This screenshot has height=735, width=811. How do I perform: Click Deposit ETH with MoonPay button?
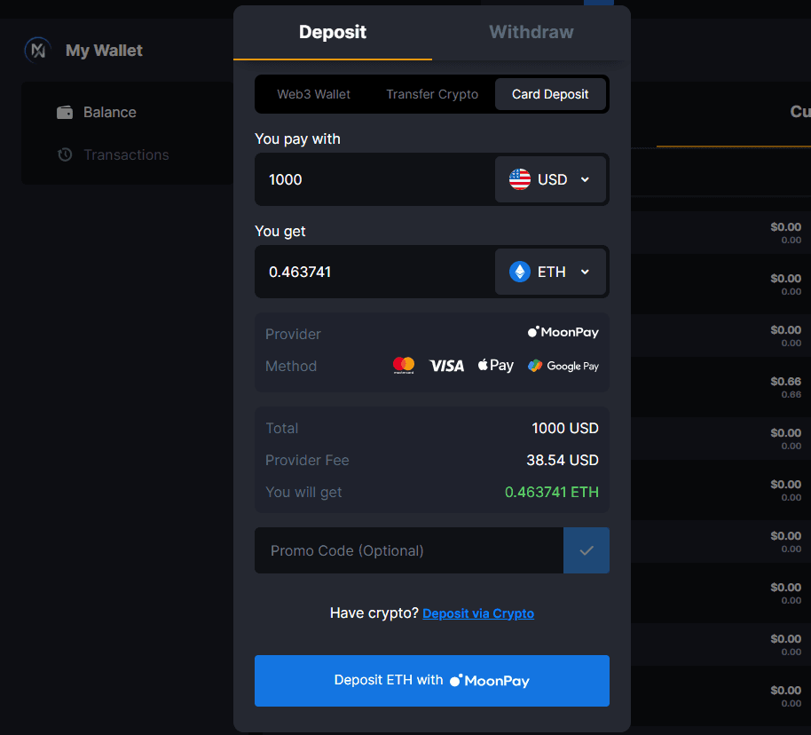432,681
